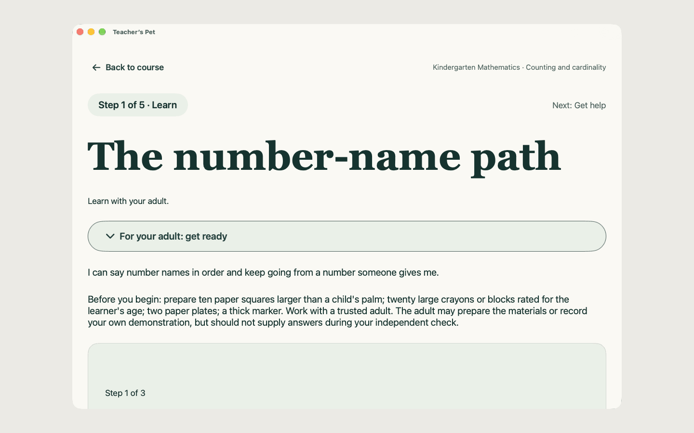This screenshot has height=433, width=694.
Task: Minimize the window with yellow button
Action: (91, 32)
